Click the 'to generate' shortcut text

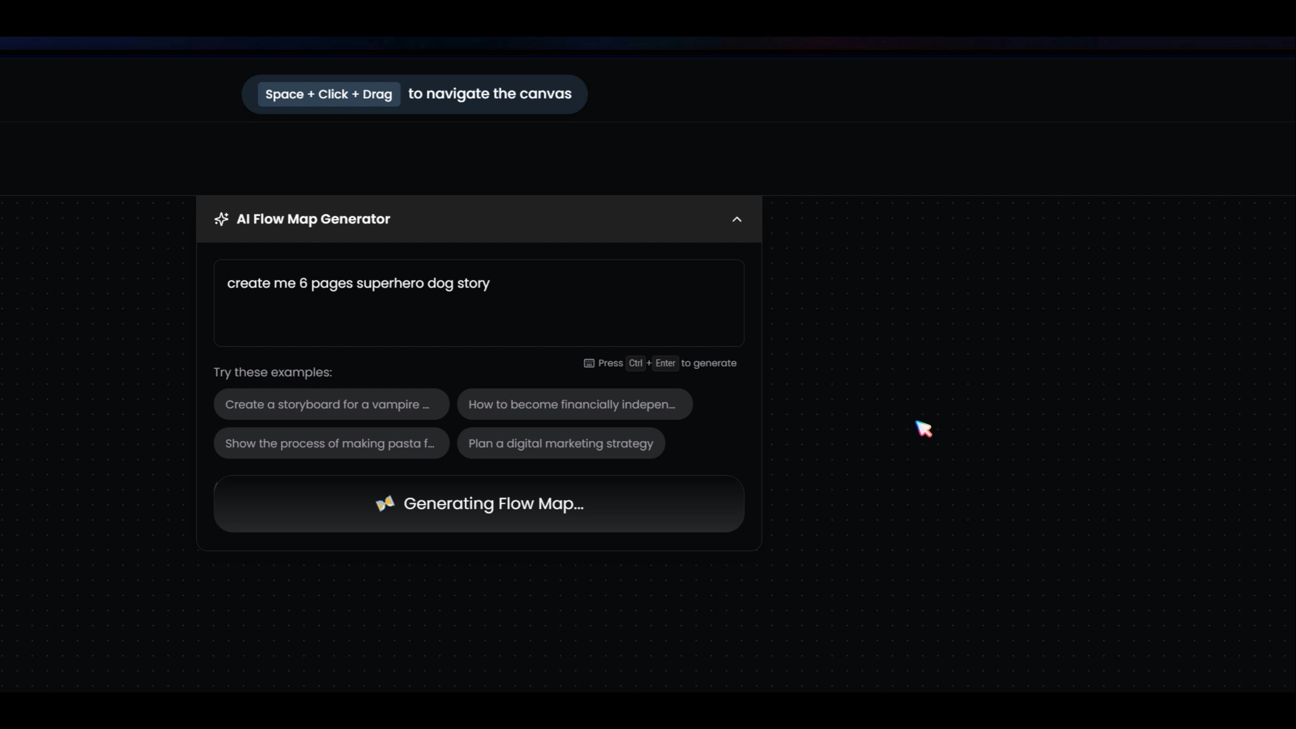pyautogui.click(x=708, y=363)
